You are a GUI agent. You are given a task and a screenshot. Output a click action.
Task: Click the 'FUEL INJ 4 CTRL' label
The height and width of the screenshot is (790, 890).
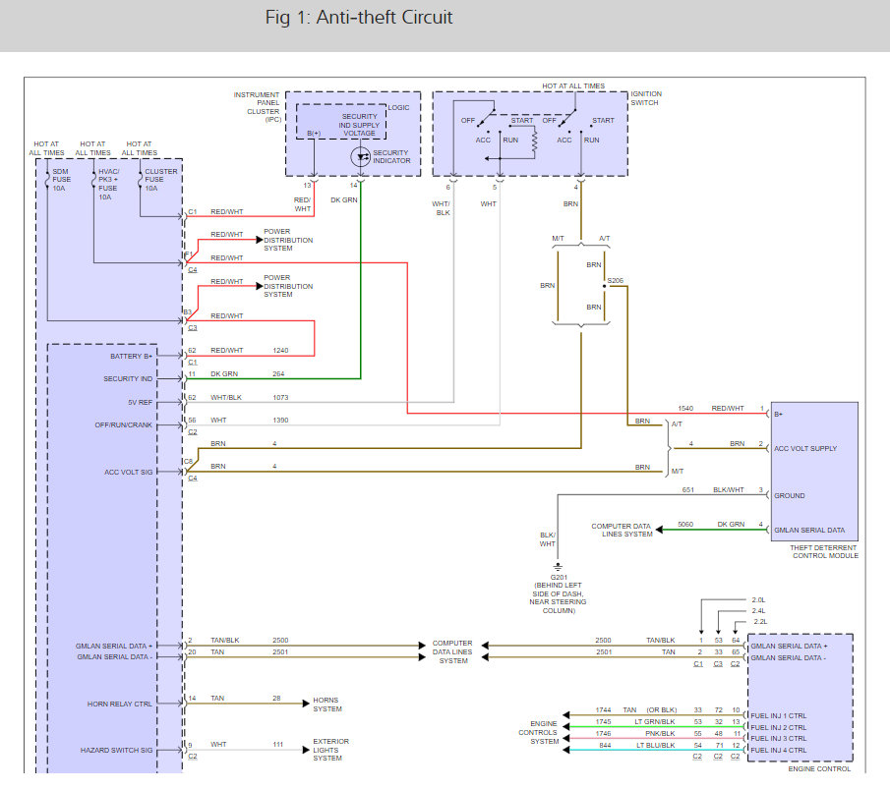tap(779, 750)
